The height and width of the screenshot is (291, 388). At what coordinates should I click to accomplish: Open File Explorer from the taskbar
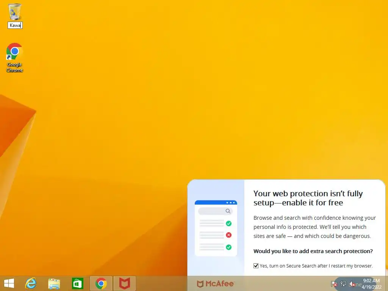click(x=54, y=283)
